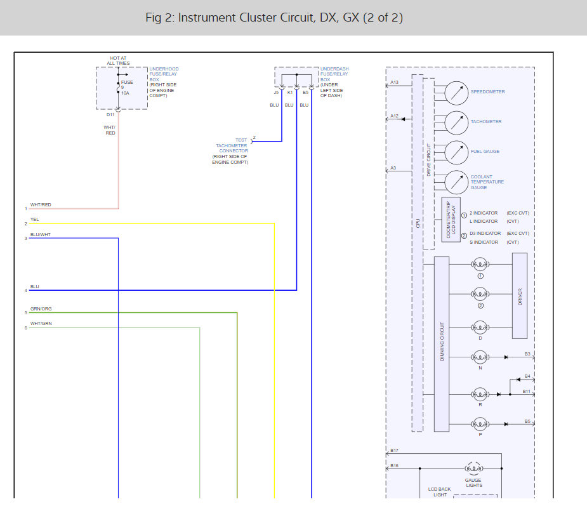Click the B11 terminal label
The image size is (587, 518).
click(x=526, y=392)
